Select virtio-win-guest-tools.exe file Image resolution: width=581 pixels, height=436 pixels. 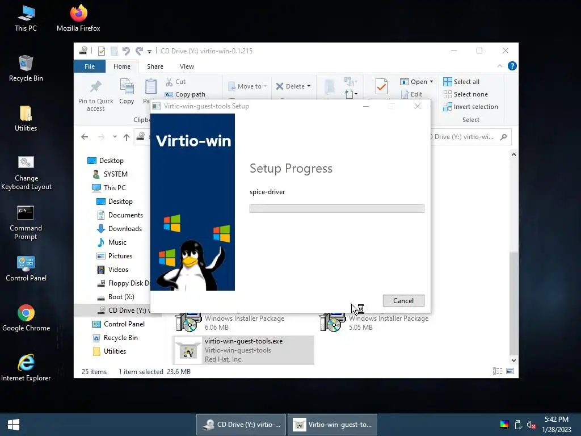[x=243, y=350]
